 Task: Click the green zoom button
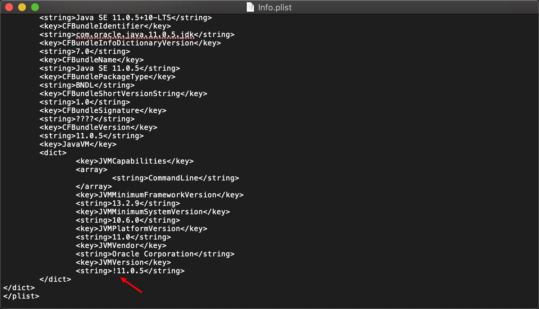35,7
